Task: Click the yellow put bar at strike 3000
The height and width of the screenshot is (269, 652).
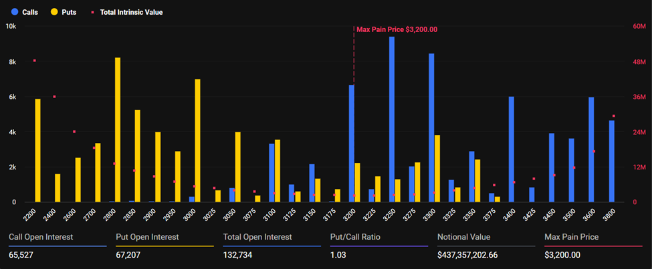Action: (x=197, y=141)
